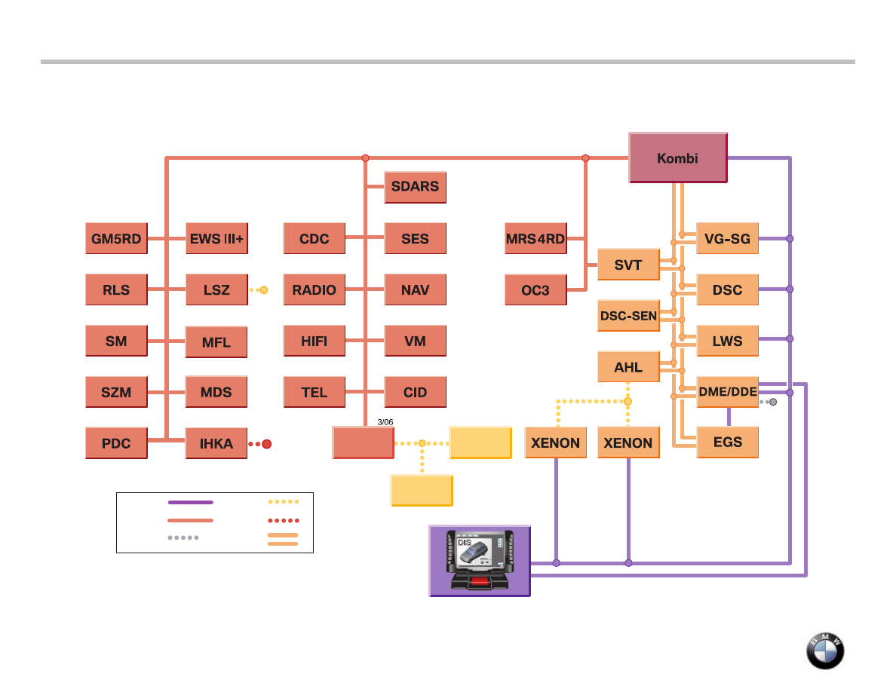Click the grey dot beside DME/DDE
This screenshot has width=896, height=692.
click(x=773, y=402)
